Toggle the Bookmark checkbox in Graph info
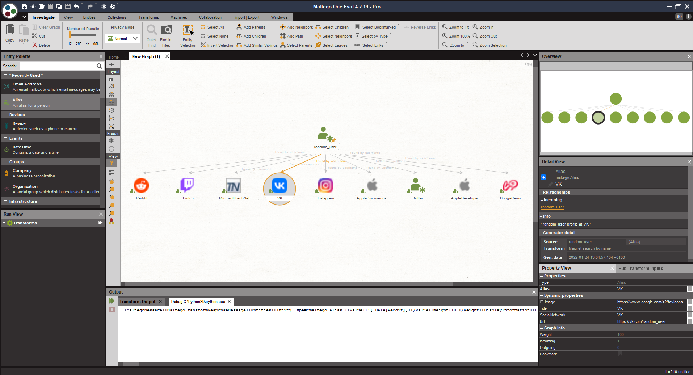Viewport: 693px width, 375px height. pyautogui.click(x=620, y=354)
